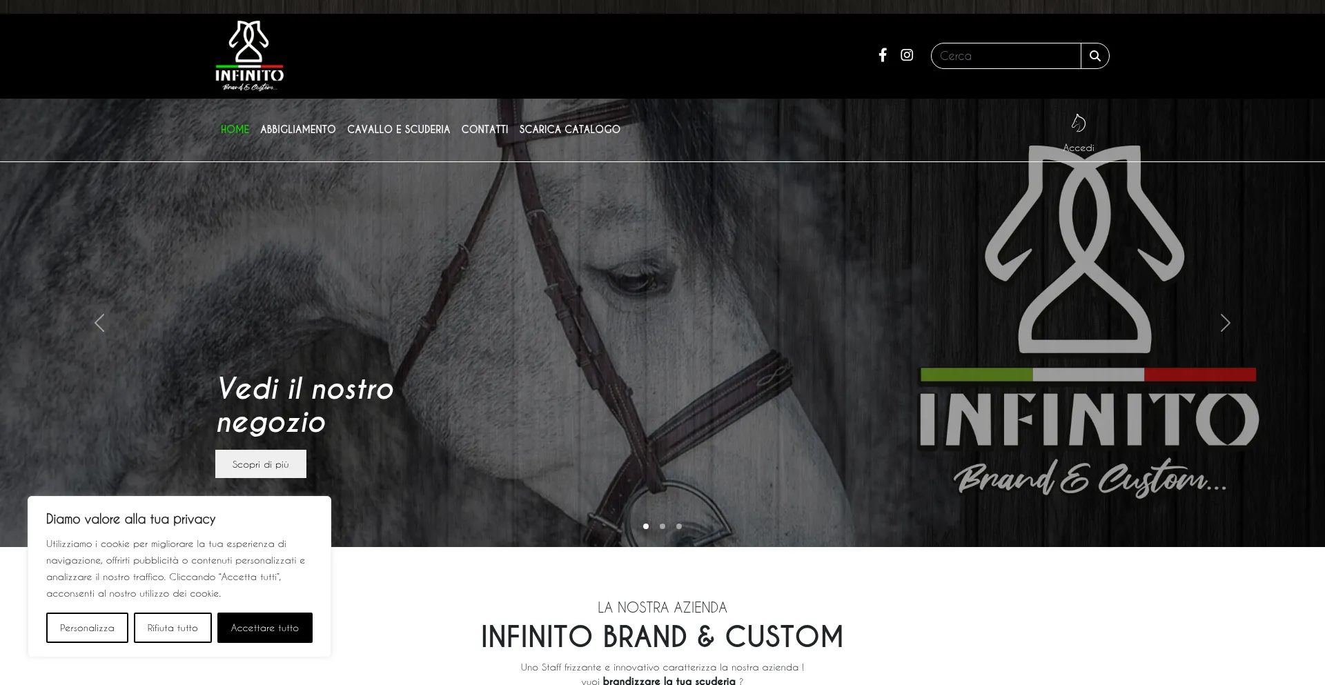Go to the previous slide arrow
Image resolution: width=1325 pixels, height=685 pixels.
[99, 323]
